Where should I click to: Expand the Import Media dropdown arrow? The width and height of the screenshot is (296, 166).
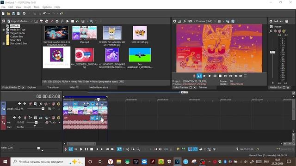click(x=32, y=21)
